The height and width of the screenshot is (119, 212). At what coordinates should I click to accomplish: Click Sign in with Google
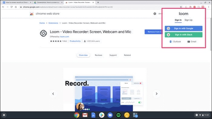pyautogui.click(x=184, y=29)
